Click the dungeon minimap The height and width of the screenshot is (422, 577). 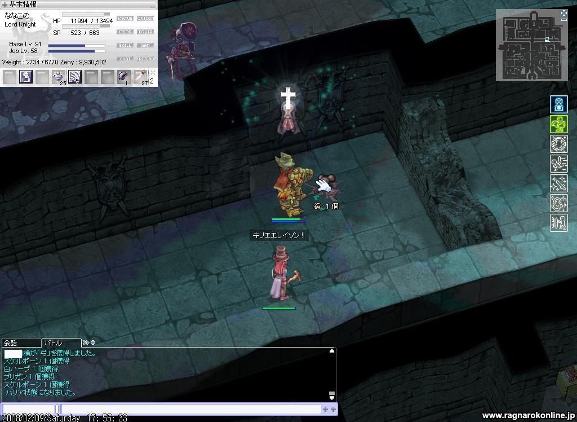pyautogui.click(x=532, y=45)
